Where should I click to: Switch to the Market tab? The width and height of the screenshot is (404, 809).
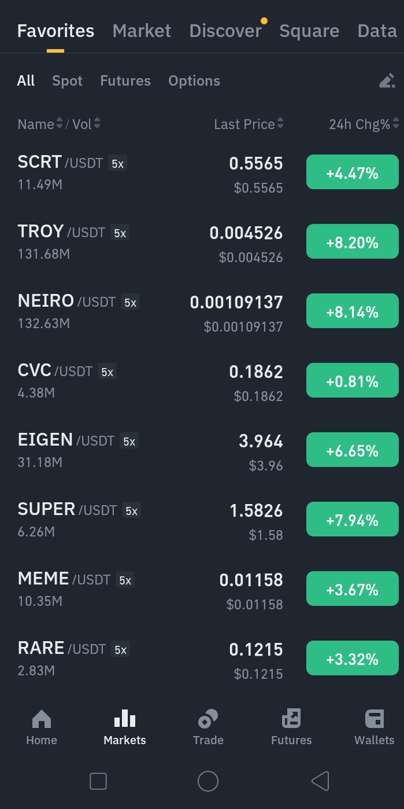click(142, 31)
